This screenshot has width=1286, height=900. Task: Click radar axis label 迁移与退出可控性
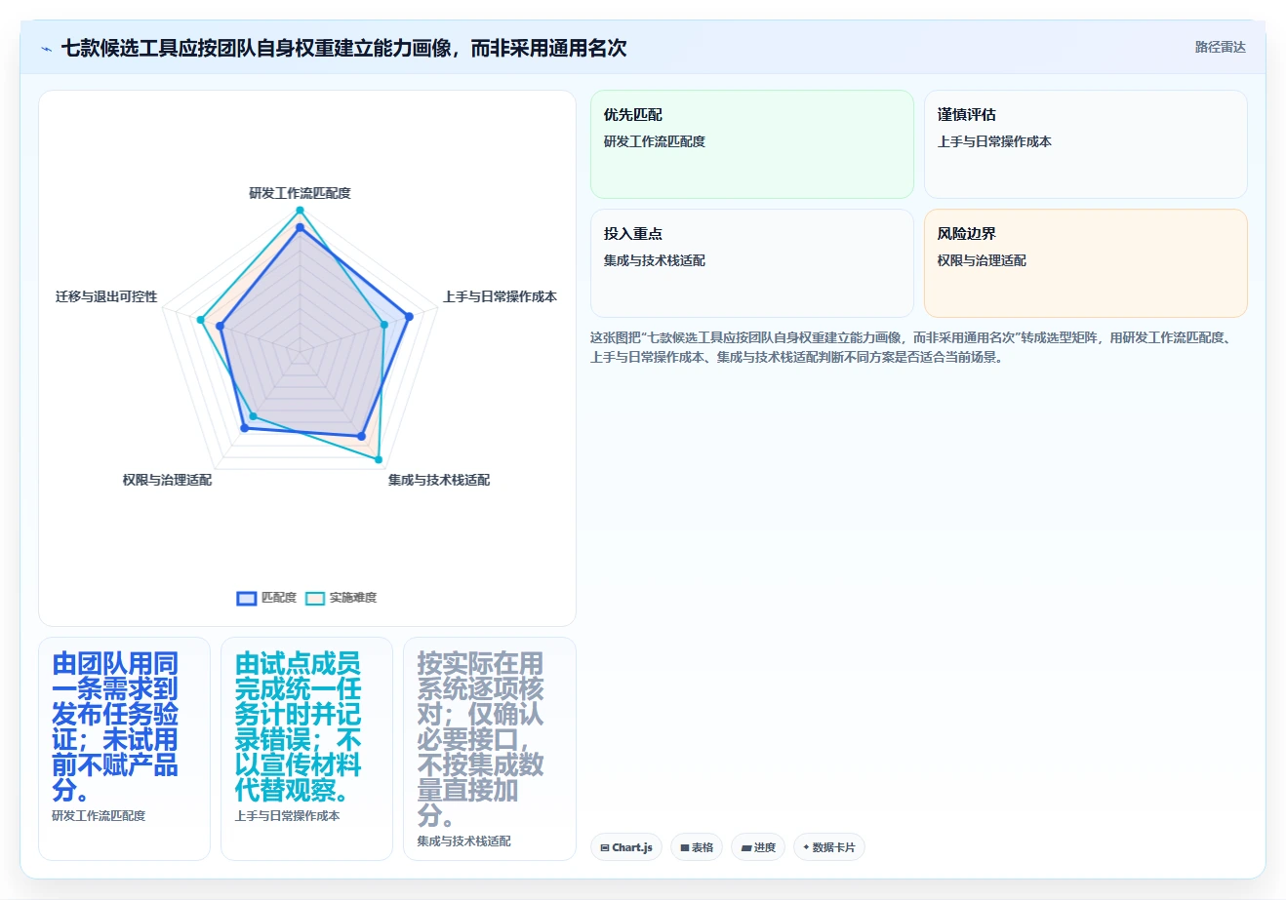[x=106, y=296]
